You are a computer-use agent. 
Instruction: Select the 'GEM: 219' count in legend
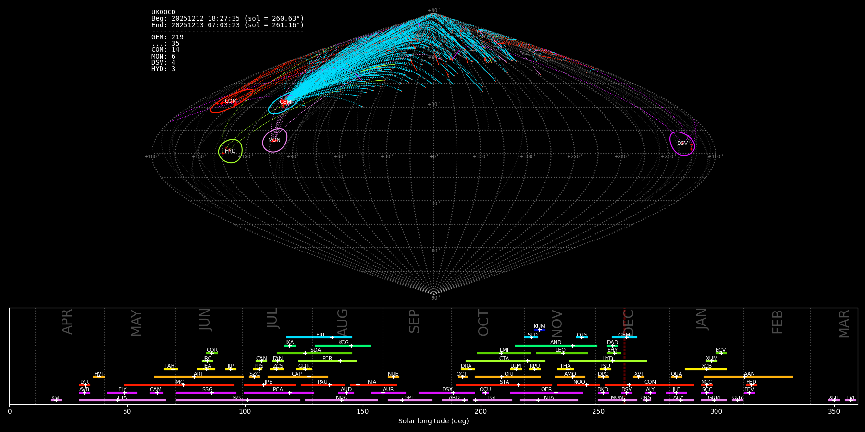[x=167, y=37]
